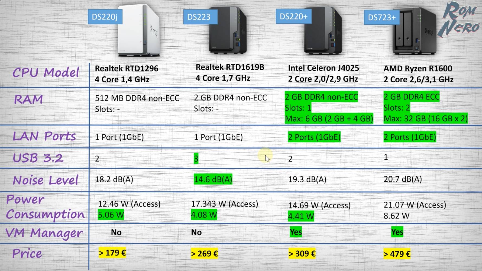Click the "512 MB DDR4 non-ECC" RAM value
This screenshot has height=271, width=482.
137,98
